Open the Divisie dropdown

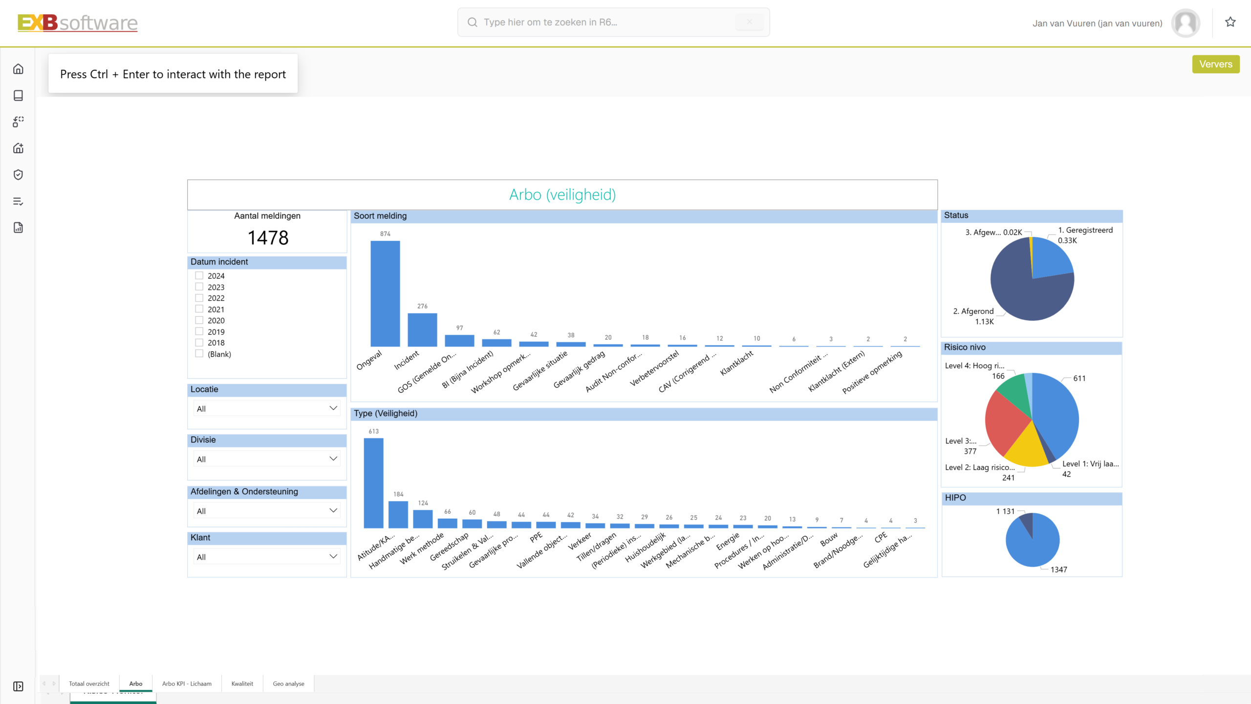pyautogui.click(x=267, y=459)
